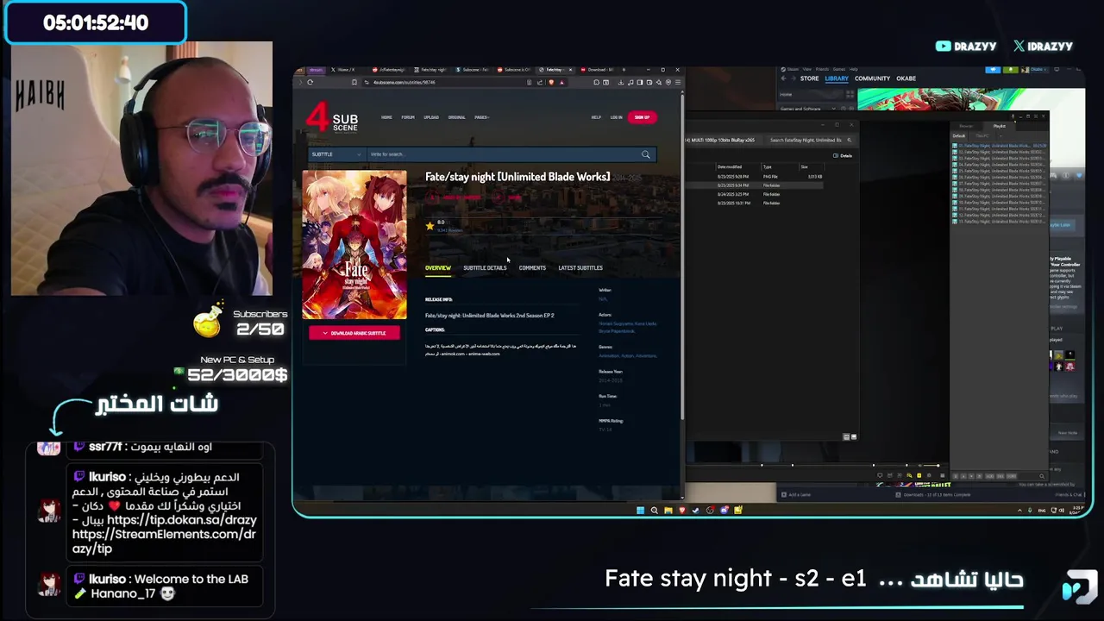This screenshot has height=621, width=1104.
Task: Click the browser downloads arrow icon
Action: click(620, 82)
